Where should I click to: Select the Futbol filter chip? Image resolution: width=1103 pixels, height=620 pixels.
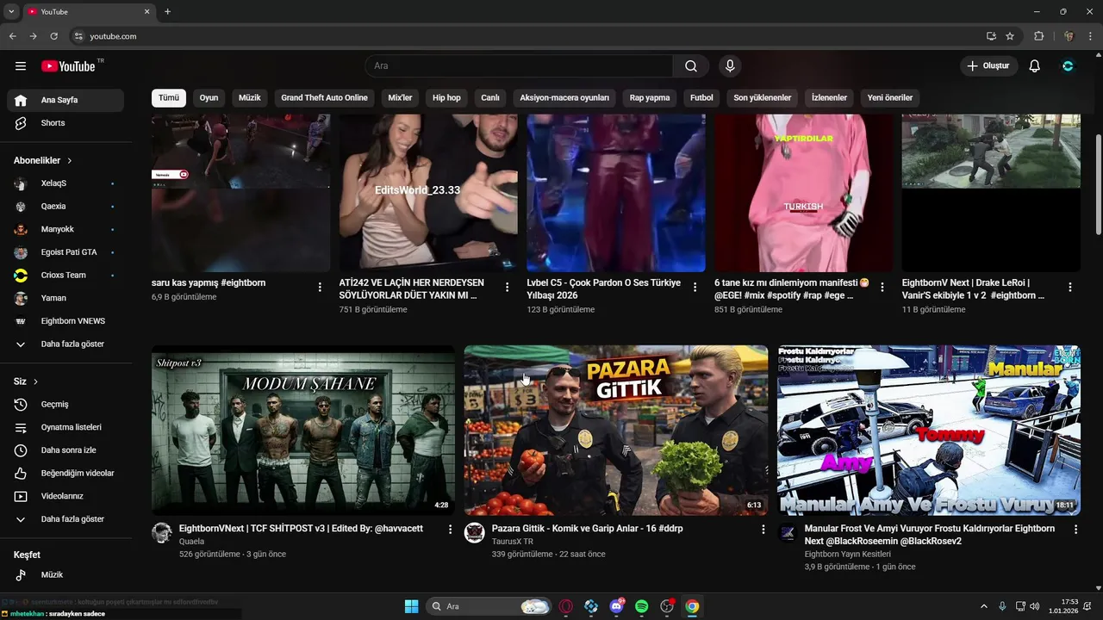coord(701,98)
